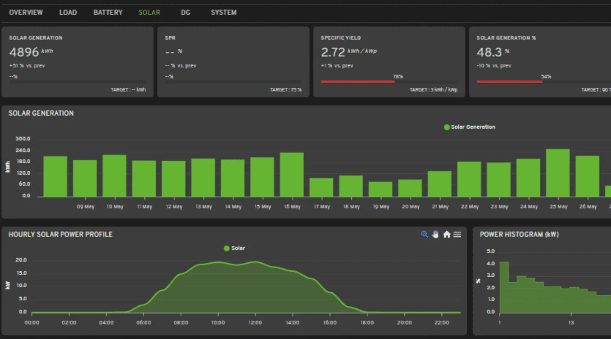Click the 25 May generation bar
The image size is (611, 339).
tap(558, 173)
